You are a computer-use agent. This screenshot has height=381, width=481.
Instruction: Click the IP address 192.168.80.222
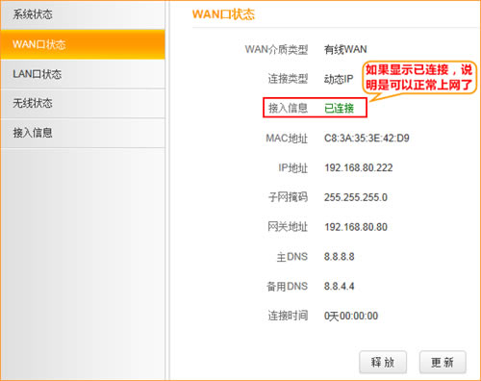[x=359, y=167]
